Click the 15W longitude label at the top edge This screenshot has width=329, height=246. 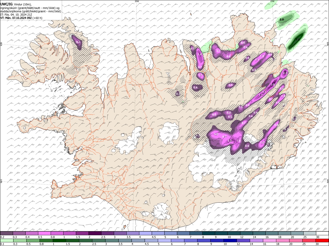pyautogui.click(x=272, y=1)
